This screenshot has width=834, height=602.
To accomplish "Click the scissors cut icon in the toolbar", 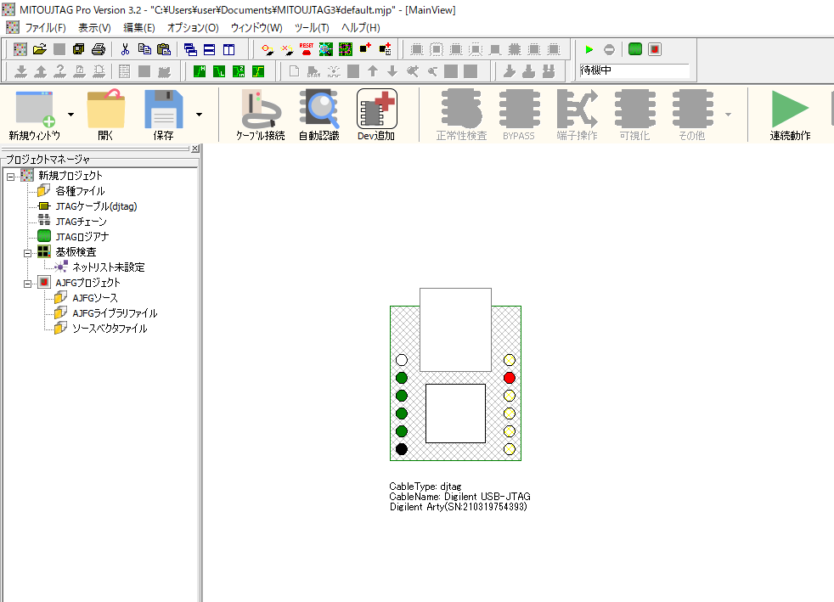I will pos(125,49).
